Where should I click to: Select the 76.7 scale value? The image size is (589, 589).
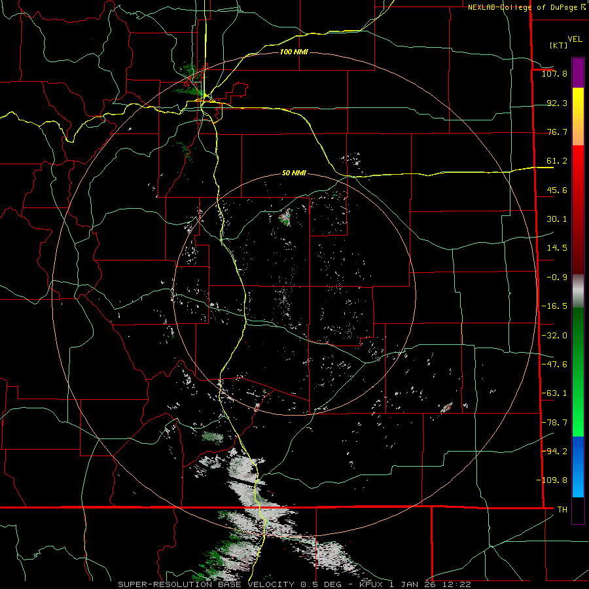pyautogui.click(x=557, y=132)
